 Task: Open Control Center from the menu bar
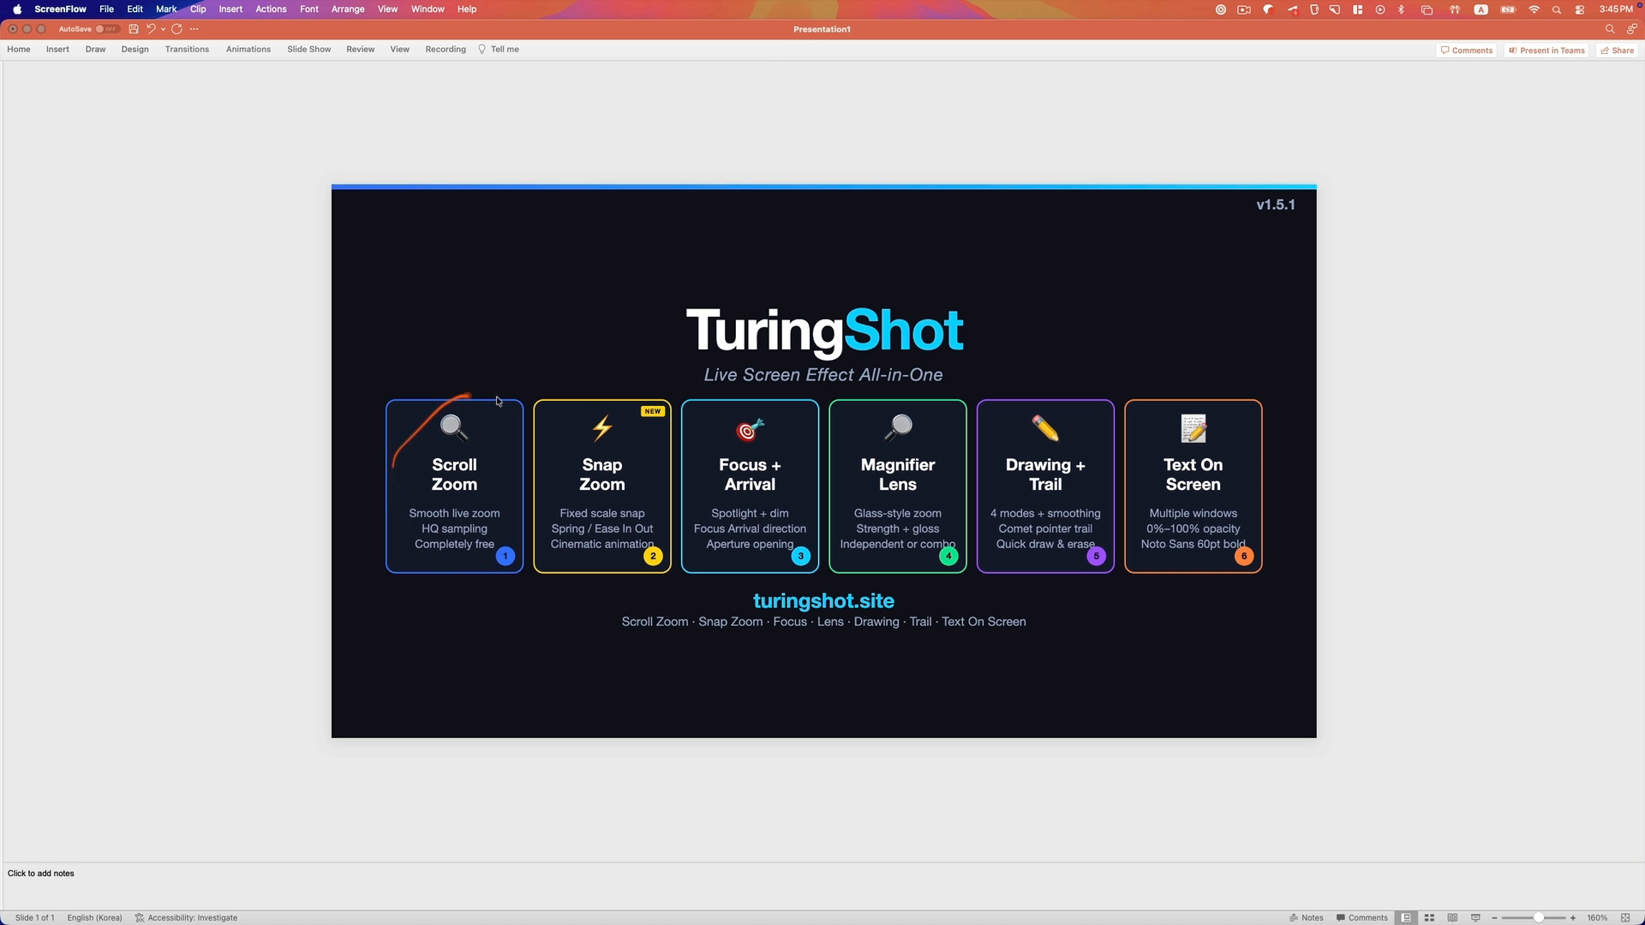click(1580, 9)
